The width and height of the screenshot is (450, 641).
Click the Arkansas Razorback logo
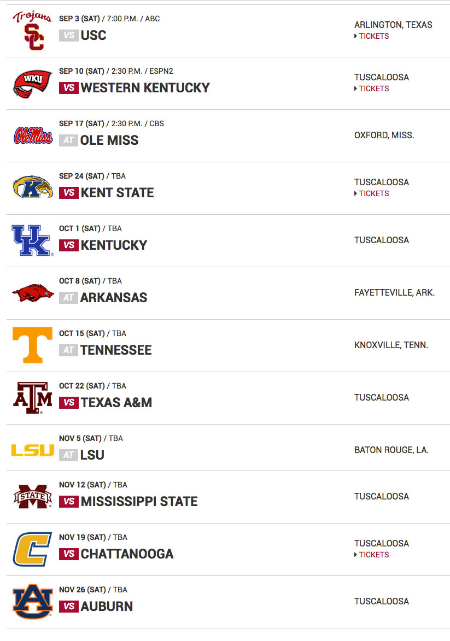pyautogui.click(x=33, y=293)
